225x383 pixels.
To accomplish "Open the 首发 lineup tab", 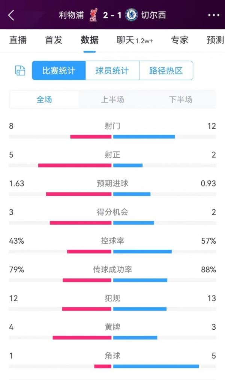I will coord(54,40).
